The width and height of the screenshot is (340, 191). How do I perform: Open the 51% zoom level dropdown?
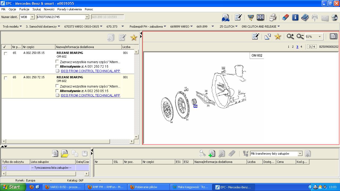click(320, 37)
